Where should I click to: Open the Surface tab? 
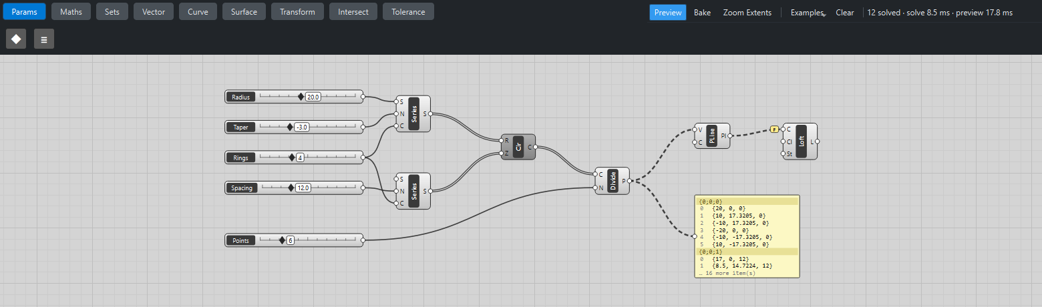(x=244, y=12)
